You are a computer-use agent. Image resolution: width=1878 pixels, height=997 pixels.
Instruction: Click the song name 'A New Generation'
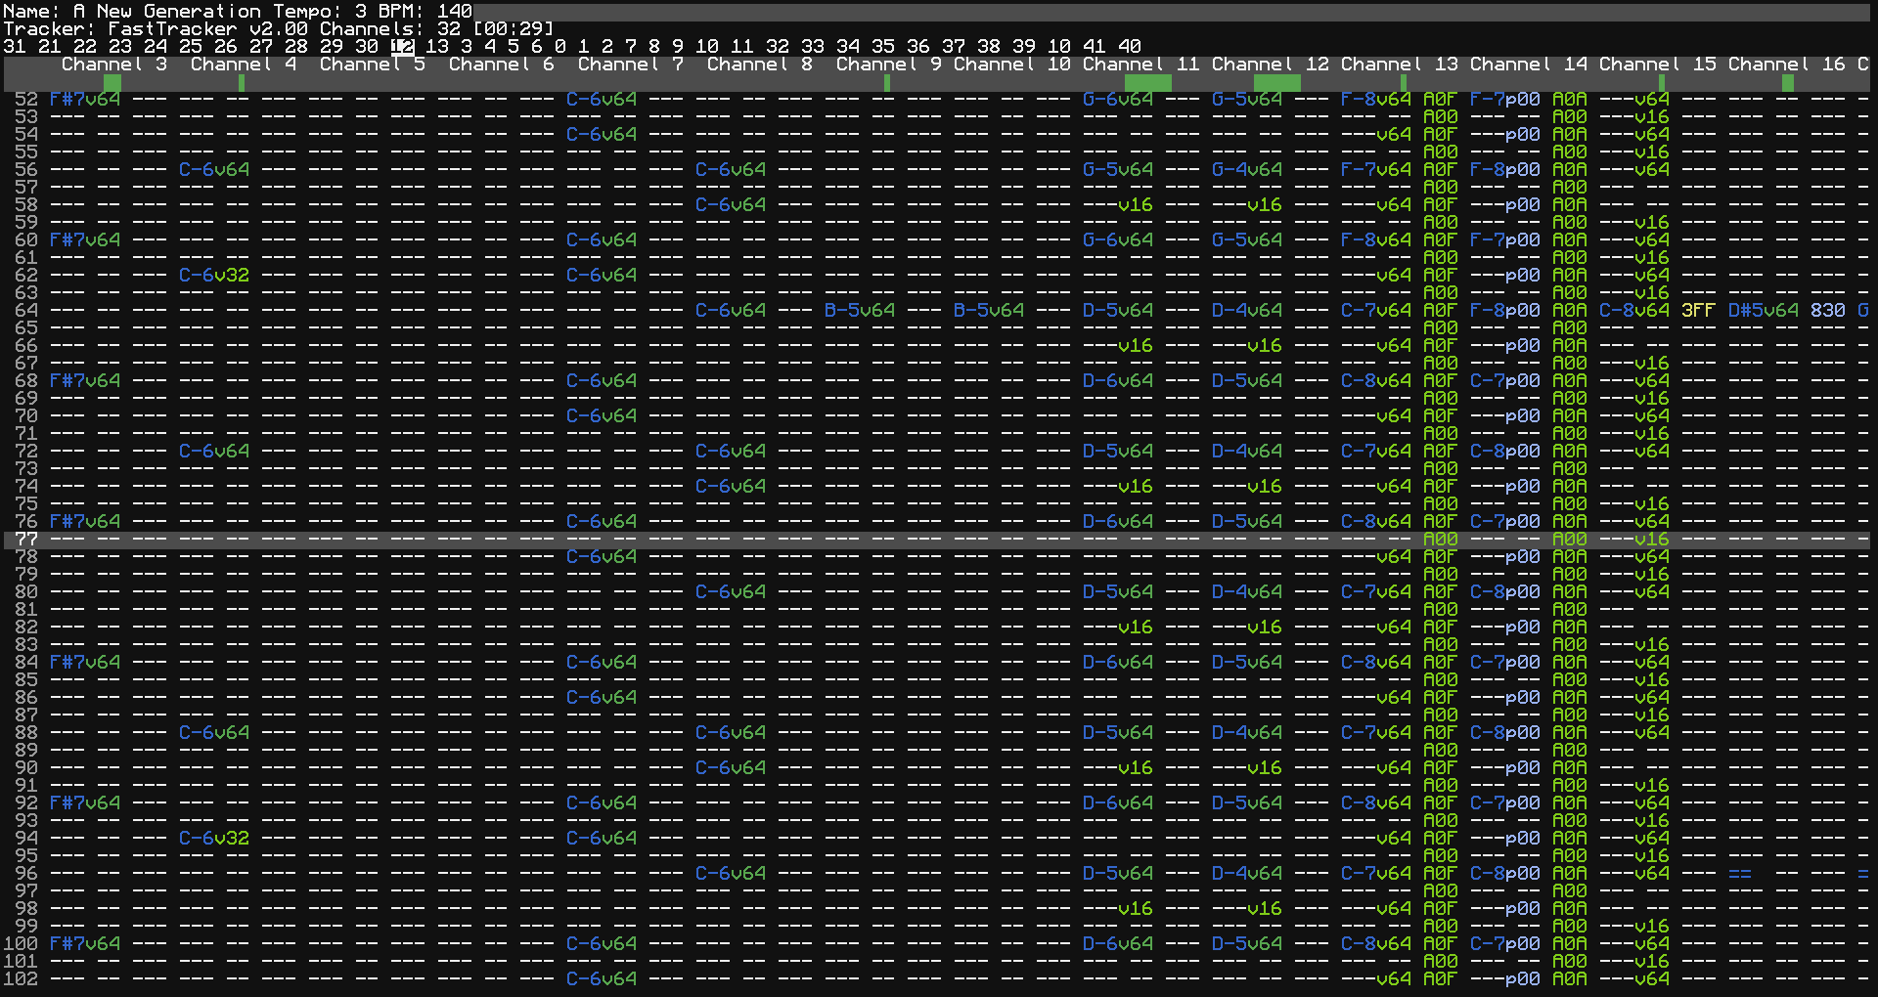[167, 11]
